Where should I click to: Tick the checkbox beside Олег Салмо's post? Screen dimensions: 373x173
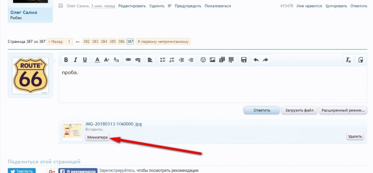[x=61, y=6]
